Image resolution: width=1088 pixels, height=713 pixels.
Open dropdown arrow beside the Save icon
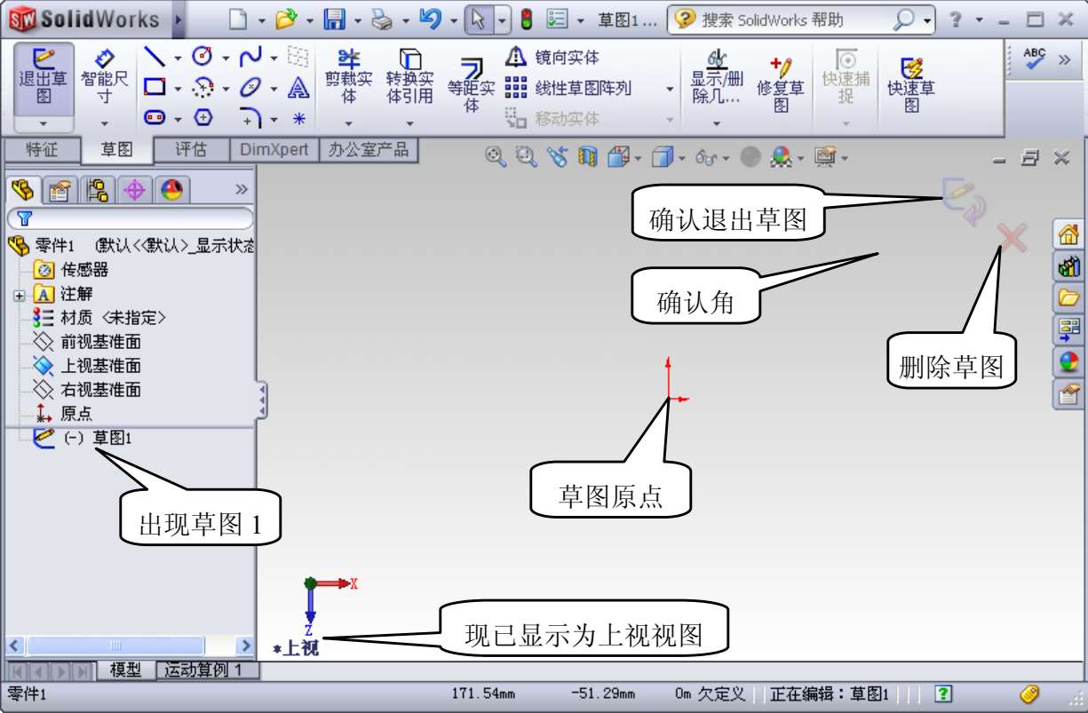357,20
